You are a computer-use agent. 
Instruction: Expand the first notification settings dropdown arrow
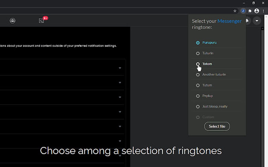[x=120, y=68]
